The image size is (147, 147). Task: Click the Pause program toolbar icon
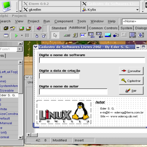pyautogui.click(x=27, y=36)
